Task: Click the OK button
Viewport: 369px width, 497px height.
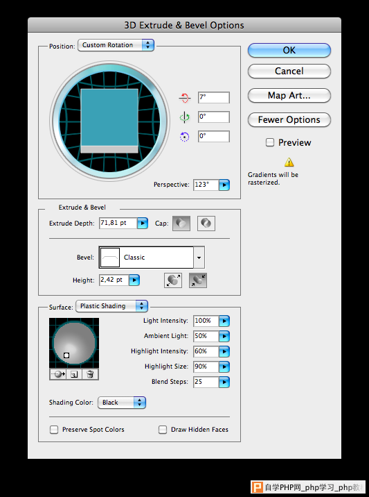Action: pyautogui.click(x=289, y=51)
